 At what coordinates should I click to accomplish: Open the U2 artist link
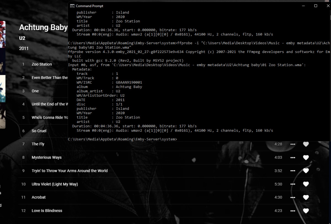[x=22, y=38]
